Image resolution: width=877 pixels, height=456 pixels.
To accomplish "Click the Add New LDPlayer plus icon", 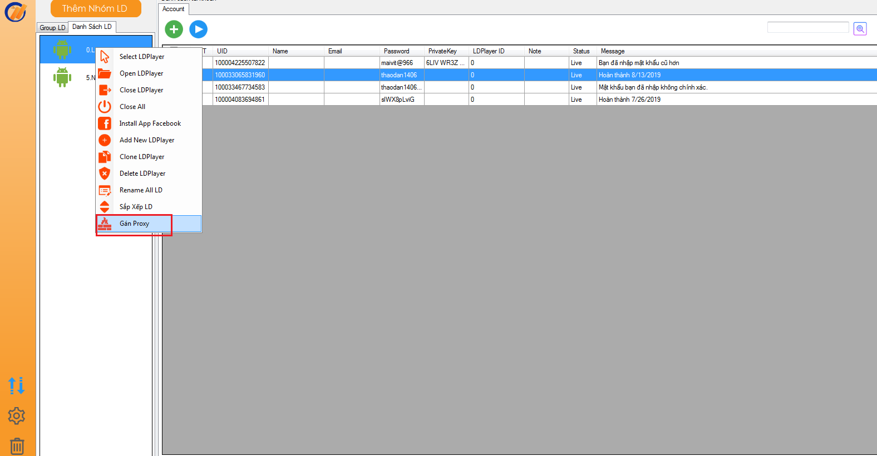I will click(x=105, y=140).
